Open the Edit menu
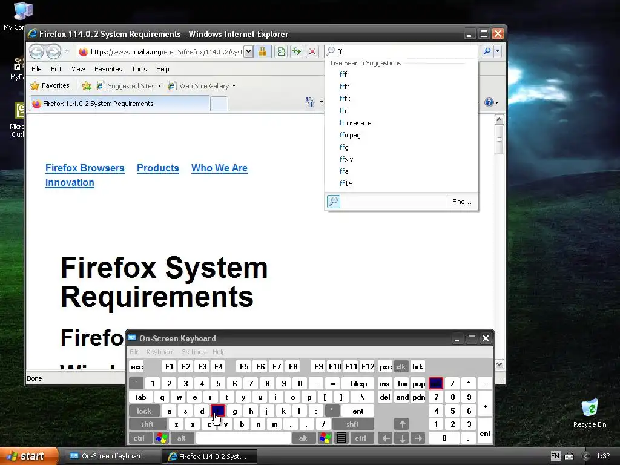The width and height of the screenshot is (620, 465). point(56,69)
